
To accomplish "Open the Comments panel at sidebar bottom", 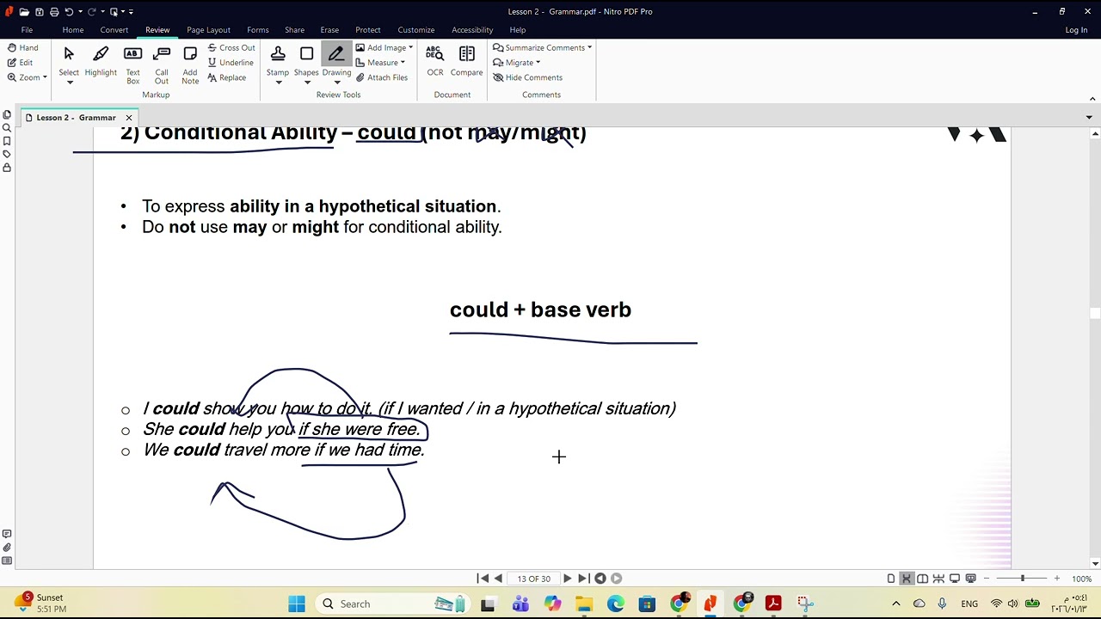I will [x=7, y=534].
